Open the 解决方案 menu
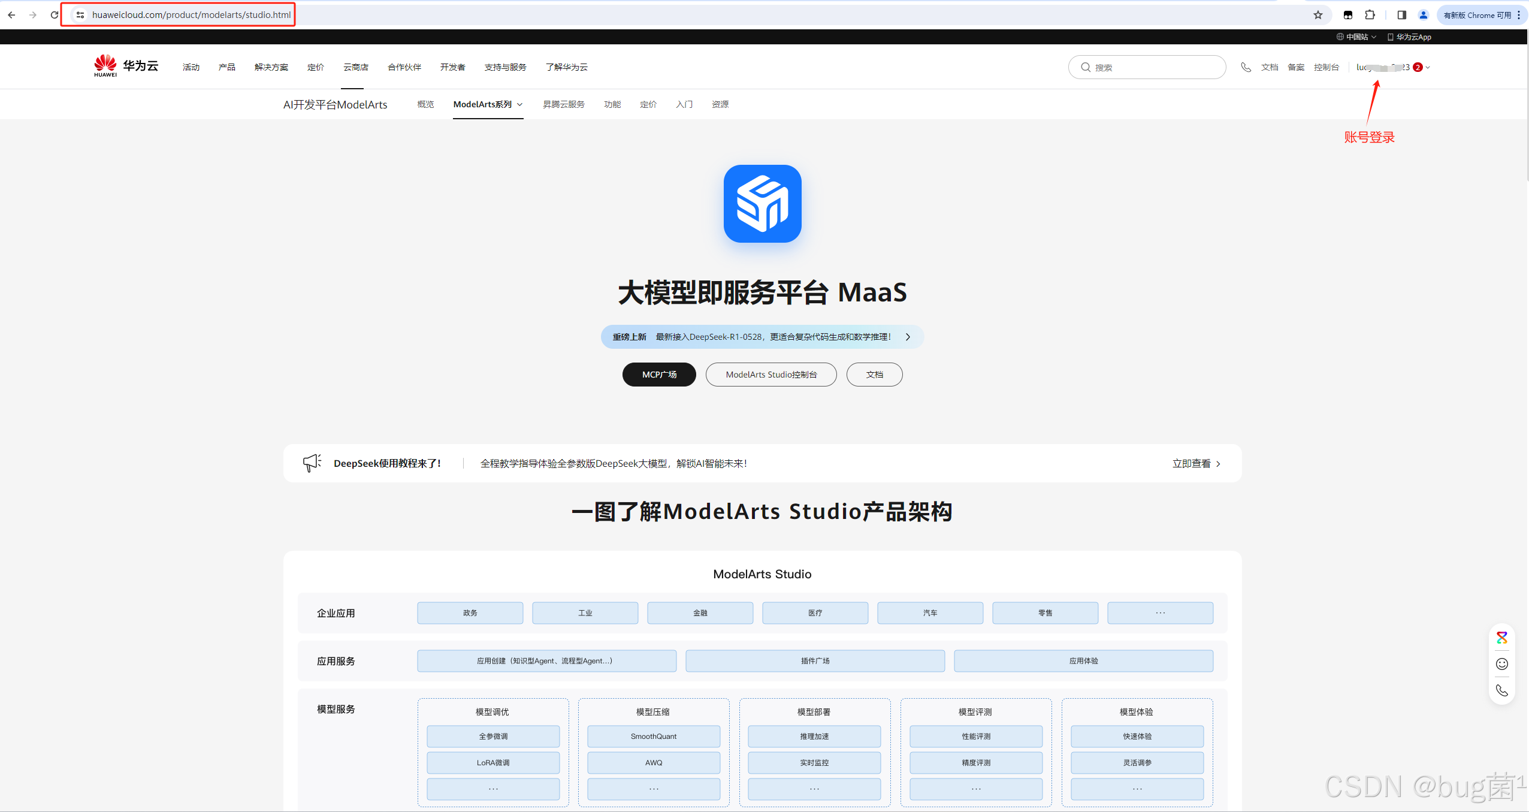This screenshot has height=812, width=1529. pyautogui.click(x=271, y=67)
